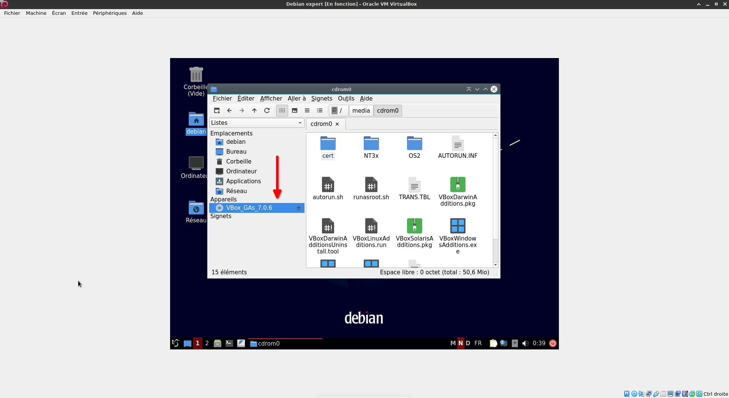Select Réseau in the side pane
This screenshot has width=729, height=398.
(257, 191)
